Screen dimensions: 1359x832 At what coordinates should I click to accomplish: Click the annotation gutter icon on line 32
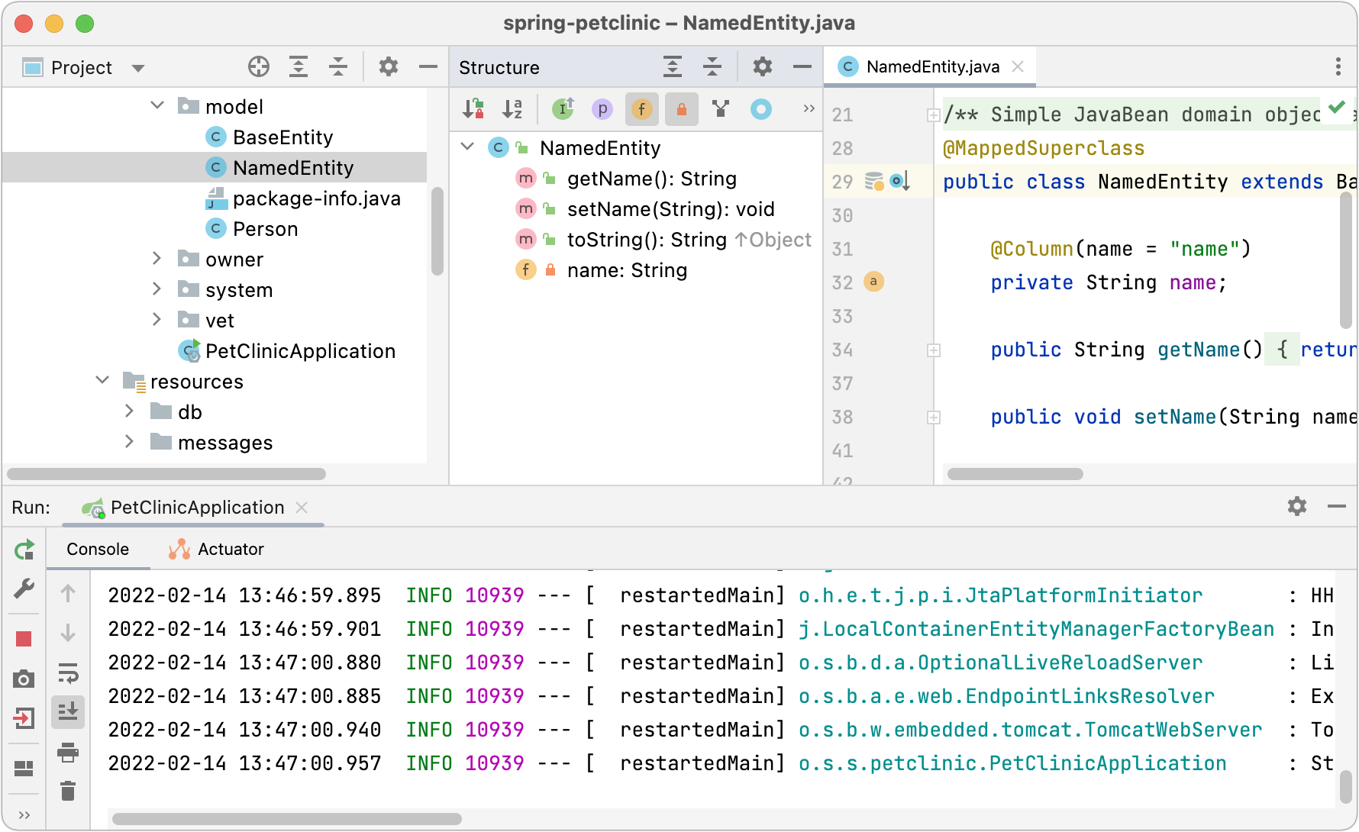[873, 282]
